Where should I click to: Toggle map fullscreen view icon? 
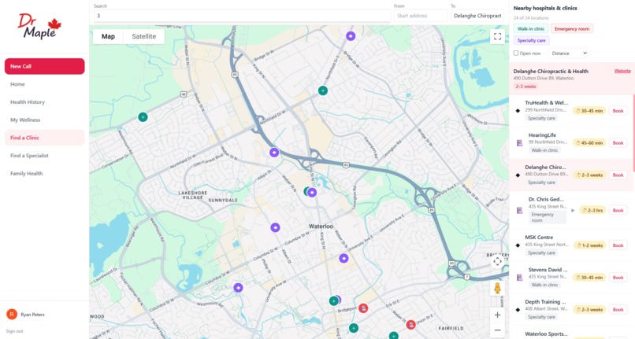pos(497,36)
